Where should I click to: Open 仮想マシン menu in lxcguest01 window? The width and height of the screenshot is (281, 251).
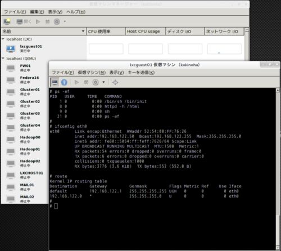[92, 73]
